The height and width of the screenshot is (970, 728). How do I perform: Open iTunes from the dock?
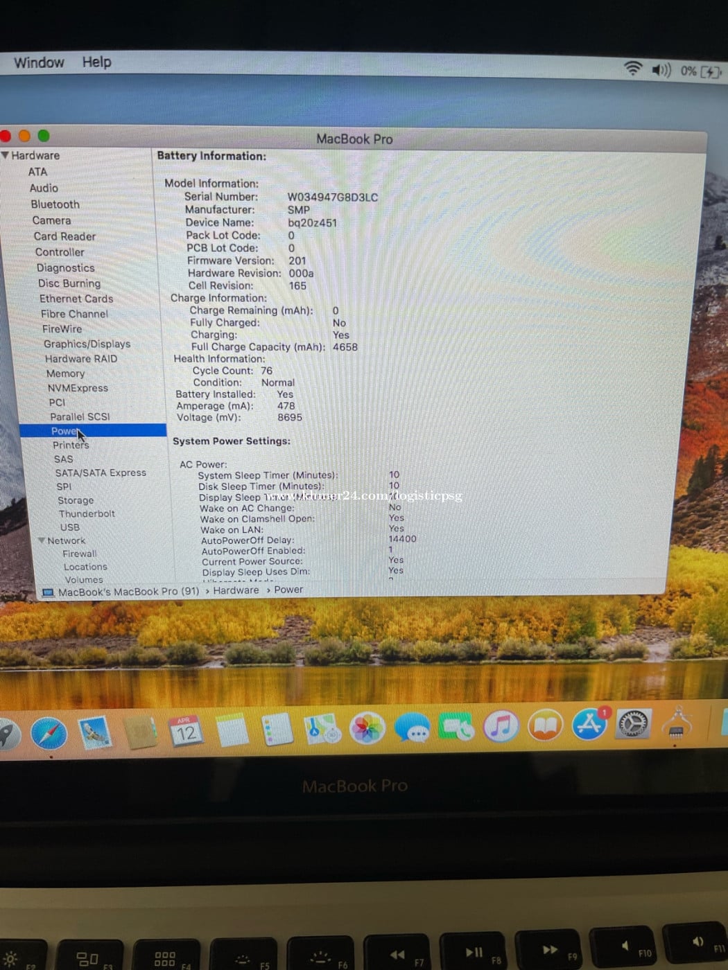(x=501, y=727)
